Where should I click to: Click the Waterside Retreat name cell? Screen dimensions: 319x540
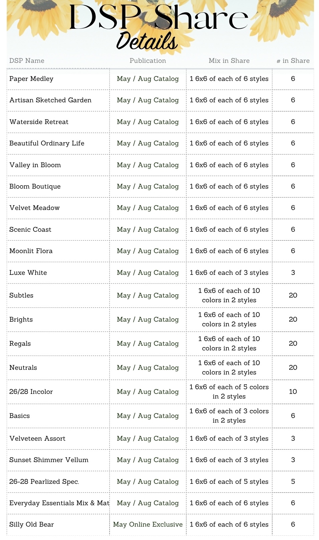[x=39, y=122]
